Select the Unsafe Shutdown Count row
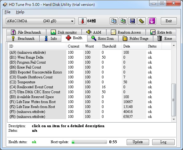183x150 pixels. coord(90,77)
